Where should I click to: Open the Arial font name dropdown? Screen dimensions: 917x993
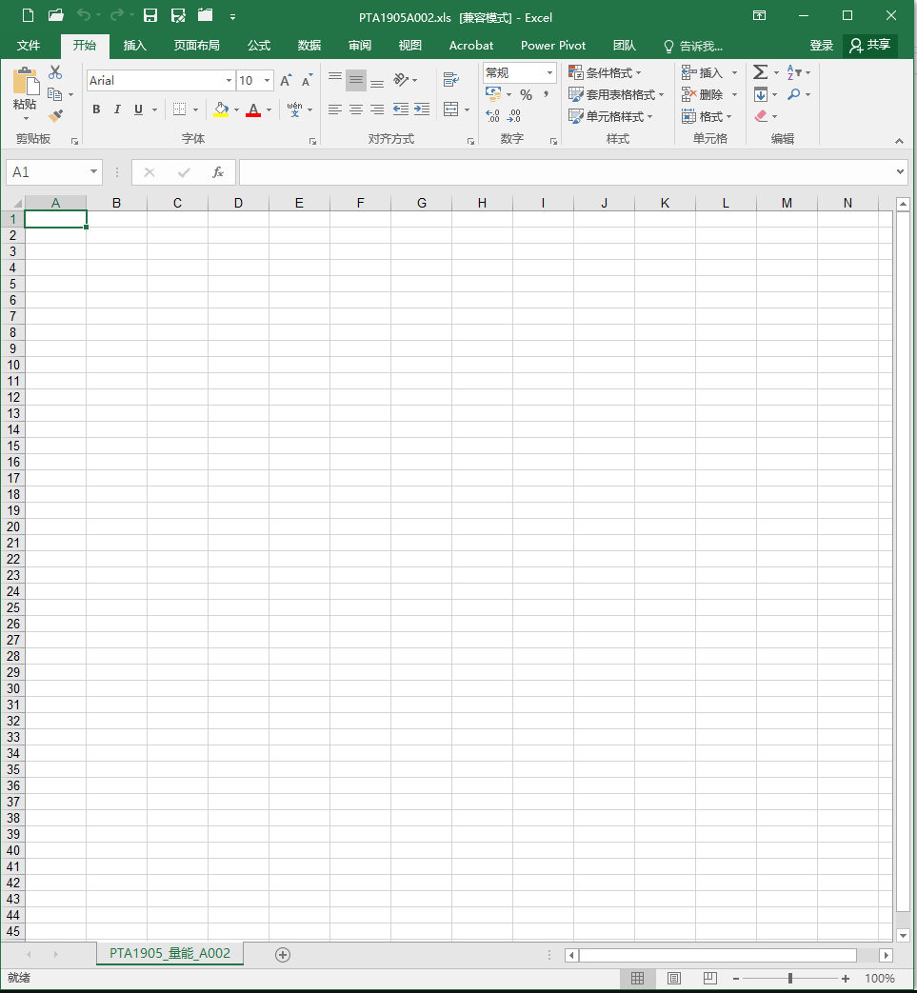click(x=229, y=81)
